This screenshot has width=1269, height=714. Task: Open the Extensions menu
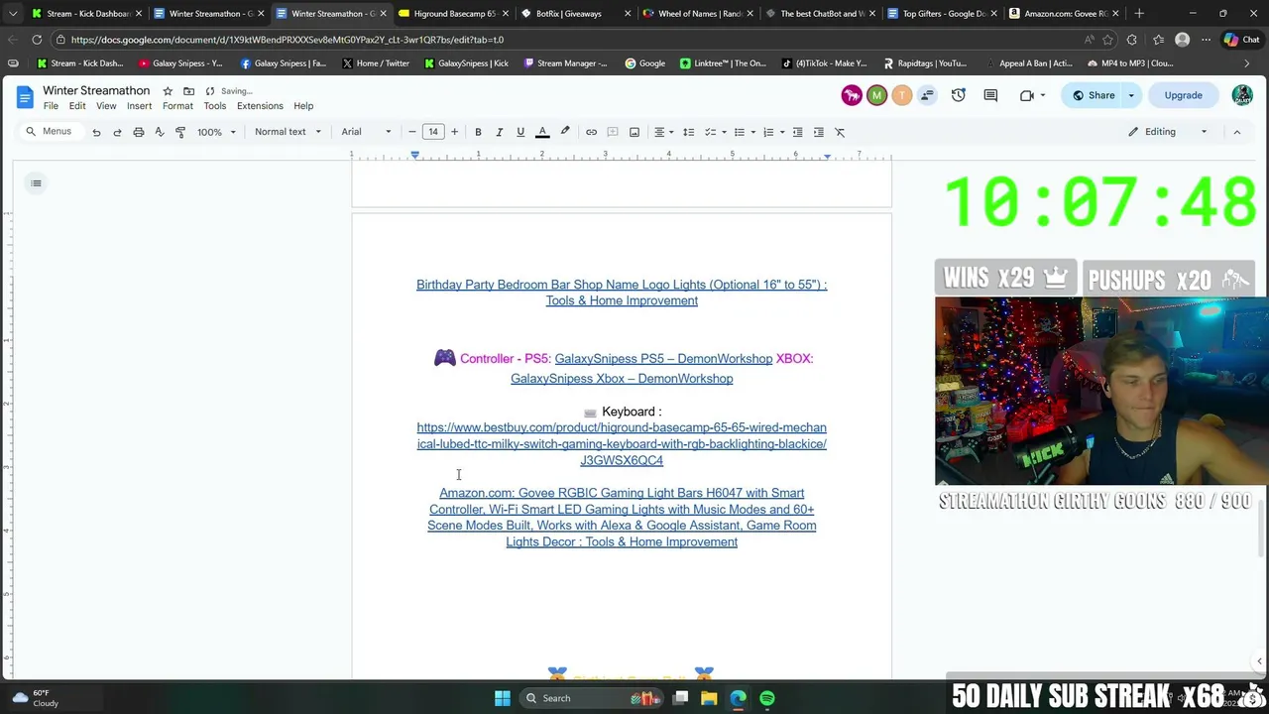click(x=260, y=106)
